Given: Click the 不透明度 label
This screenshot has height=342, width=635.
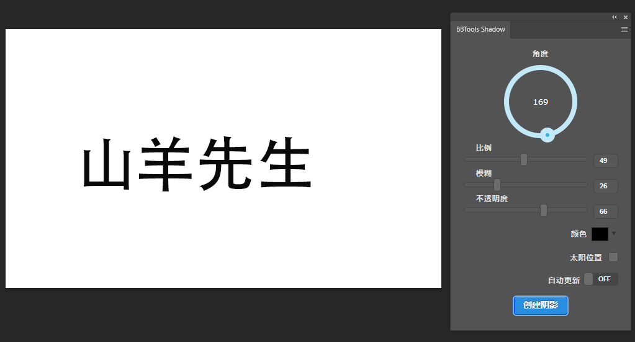Looking at the screenshot, I should (492, 198).
